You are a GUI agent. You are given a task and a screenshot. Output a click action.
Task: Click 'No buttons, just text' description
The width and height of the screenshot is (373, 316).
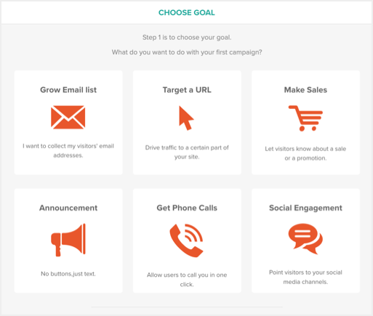coord(68,274)
